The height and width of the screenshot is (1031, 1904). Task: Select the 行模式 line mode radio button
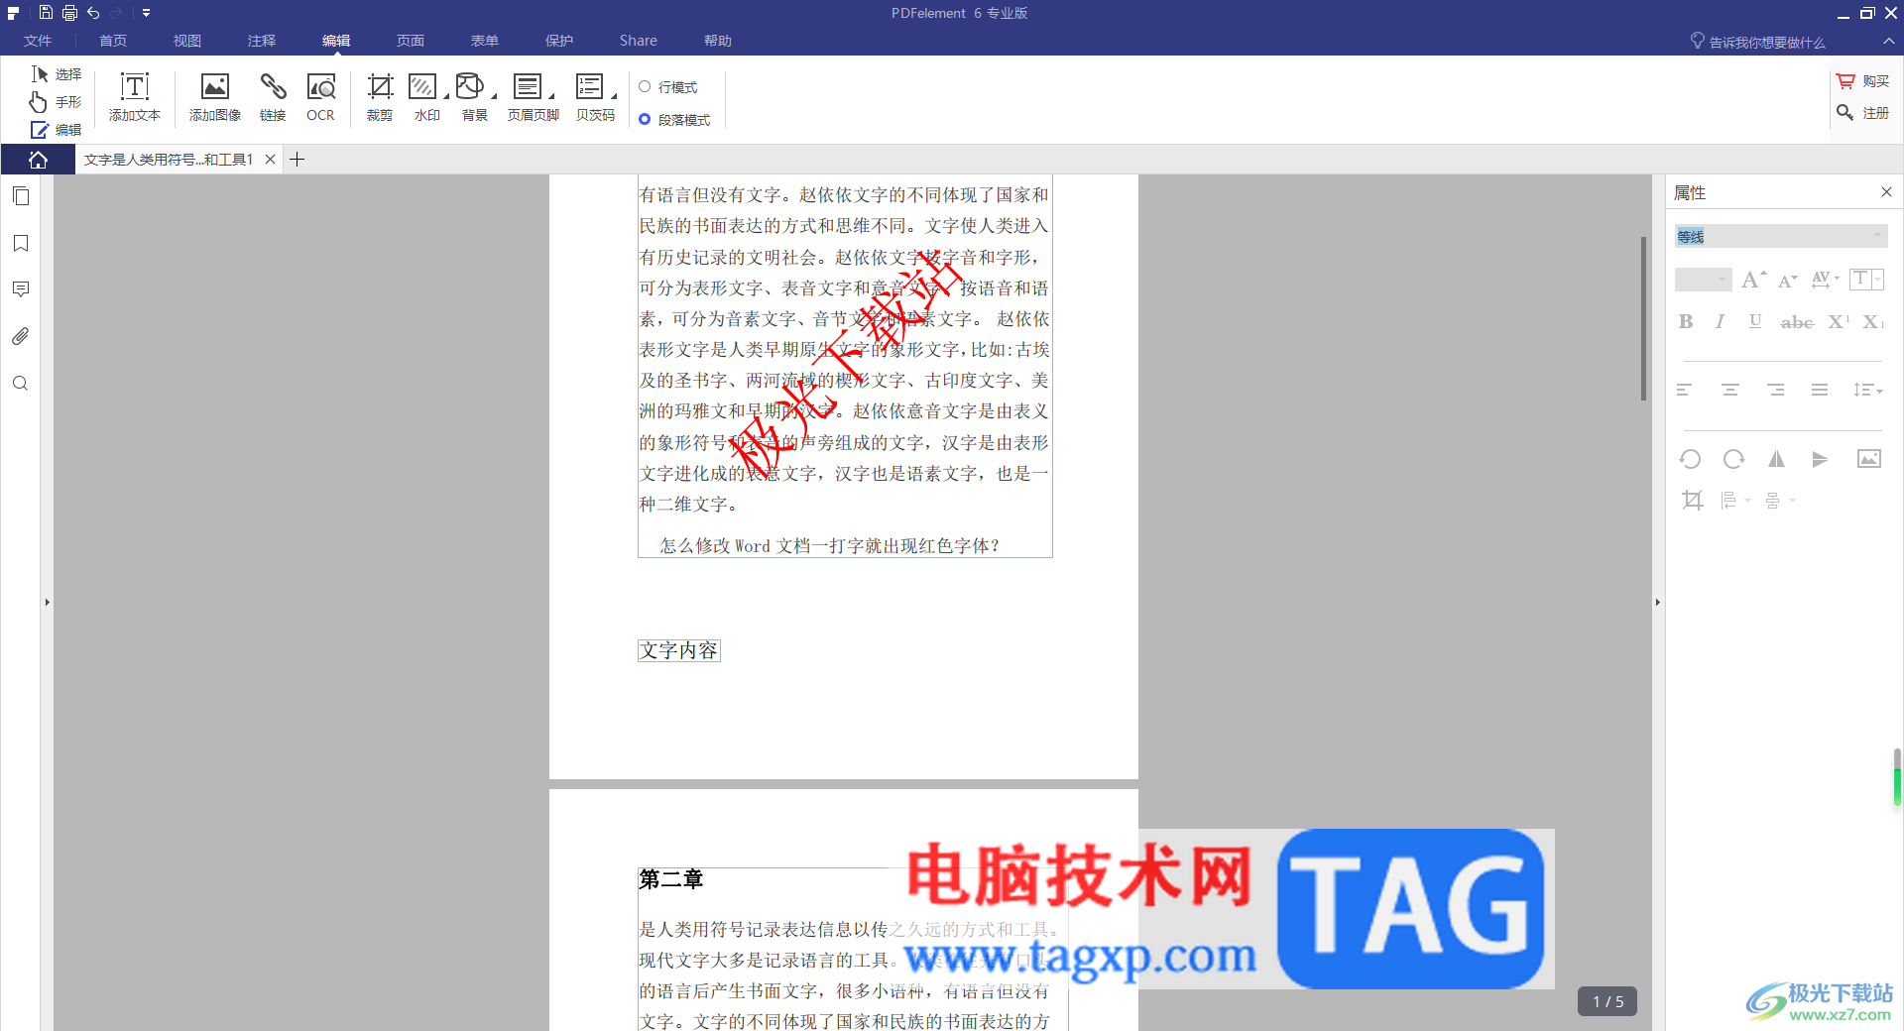tap(645, 87)
